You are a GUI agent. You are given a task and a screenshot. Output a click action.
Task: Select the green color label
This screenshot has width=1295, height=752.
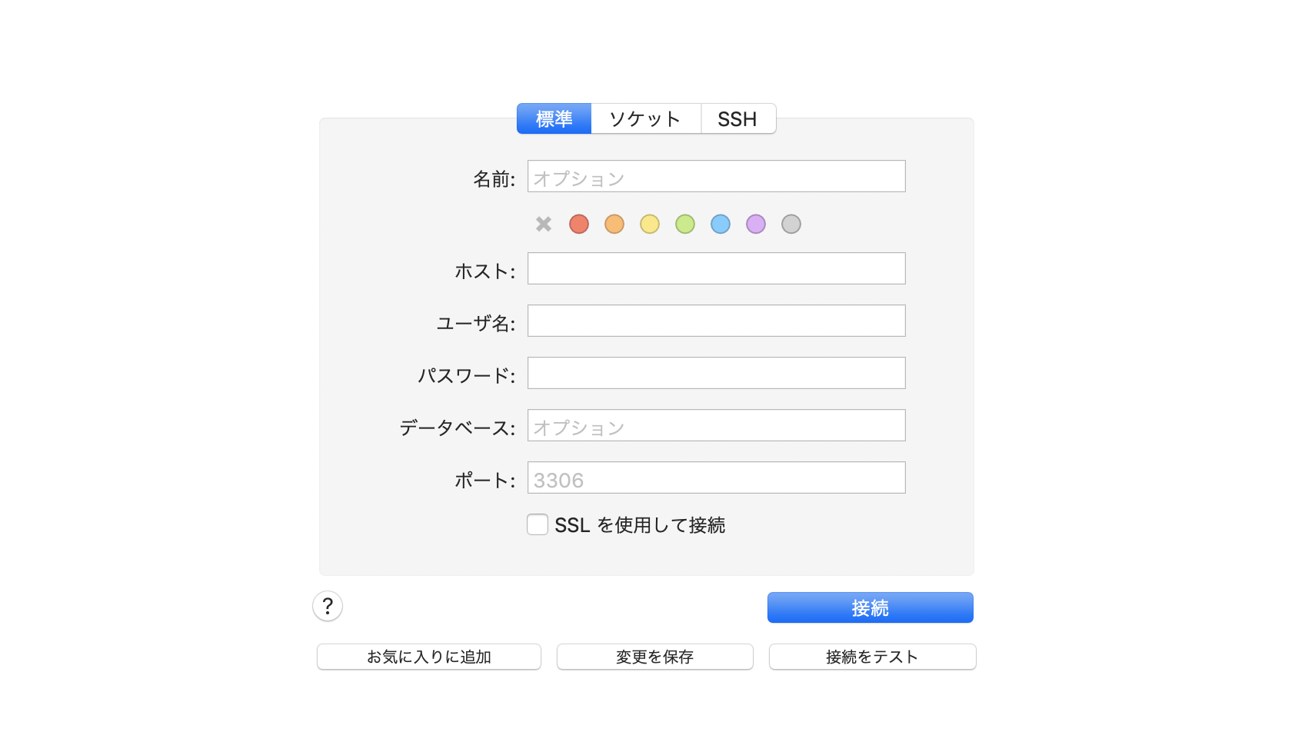point(685,224)
